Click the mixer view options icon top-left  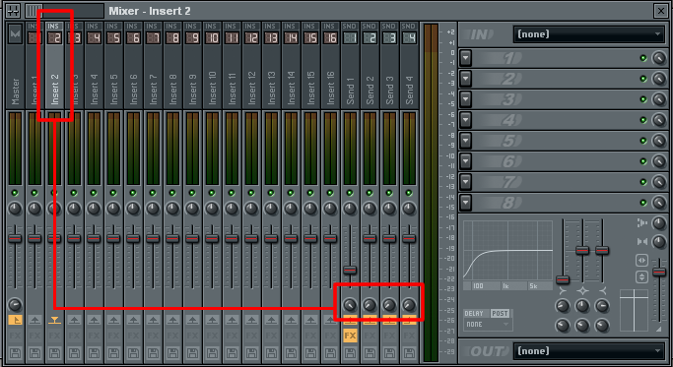13,11
